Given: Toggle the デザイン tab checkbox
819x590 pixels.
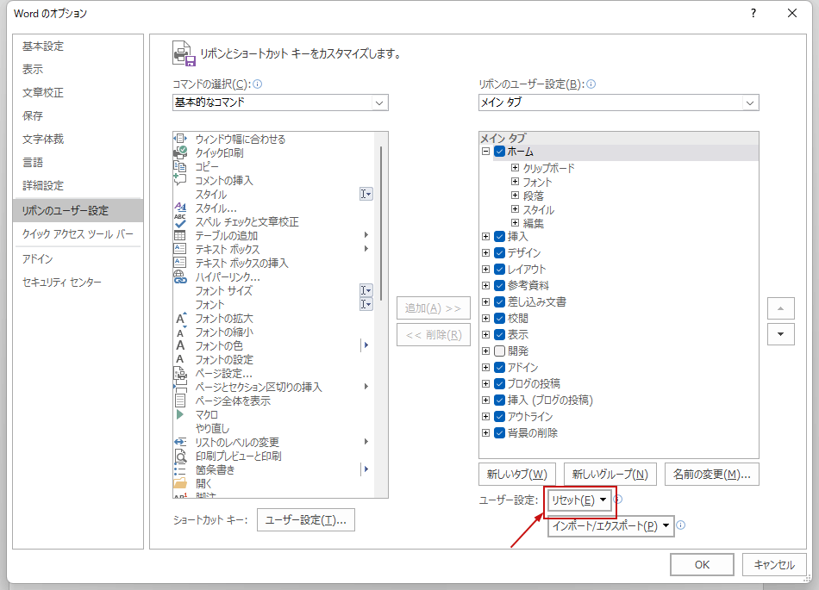Looking at the screenshot, I should click(x=499, y=252).
